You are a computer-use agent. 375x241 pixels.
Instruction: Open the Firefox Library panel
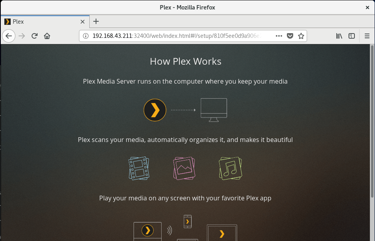[339, 36]
